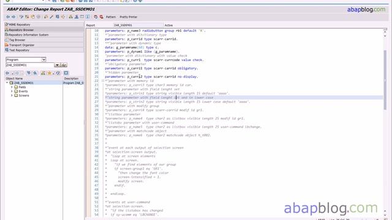This screenshot has height=220, width=392.
Task: Toggle Display/Change mode in editor toolbar
Action: pos(21,16)
